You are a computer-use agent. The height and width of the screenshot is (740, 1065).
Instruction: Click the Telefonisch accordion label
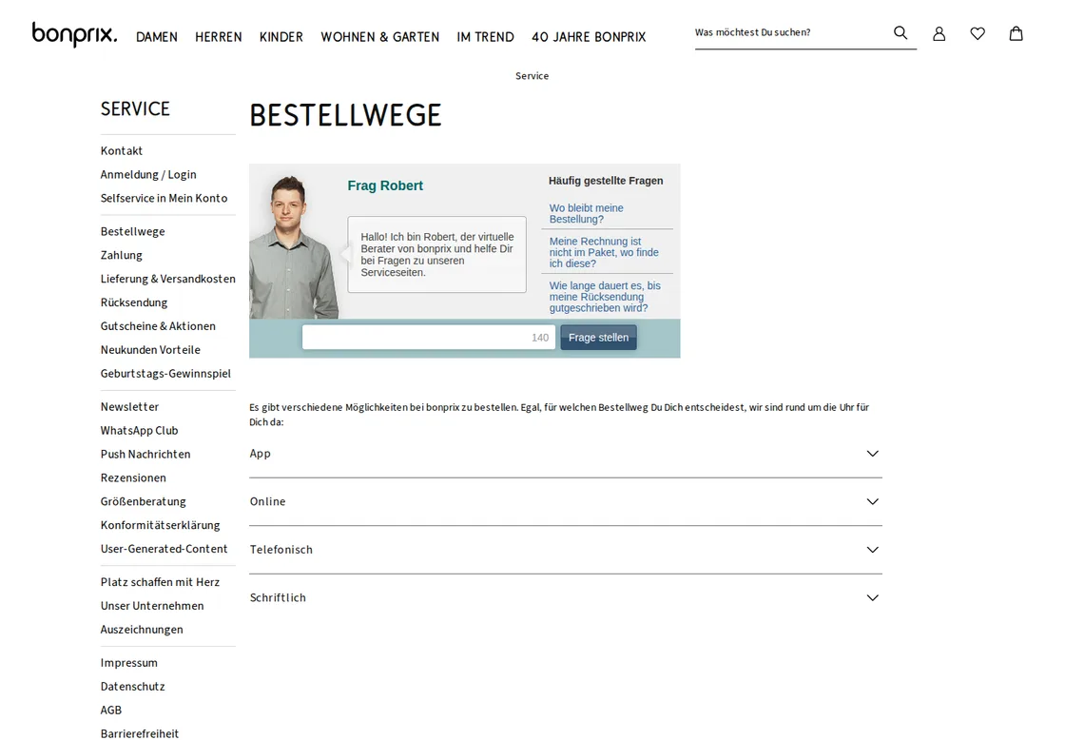[x=281, y=550]
